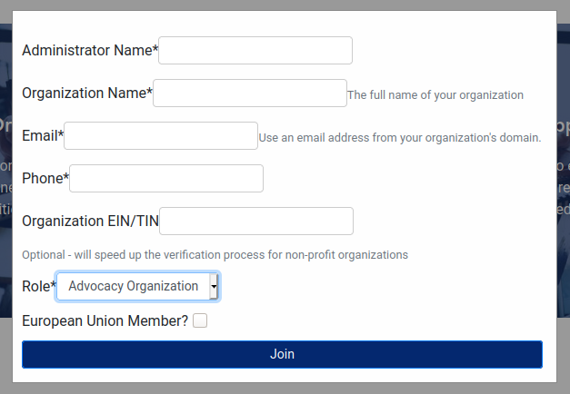The height and width of the screenshot is (394, 570).
Task: Tick the European Union Member checkbox
Action: (x=200, y=320)
